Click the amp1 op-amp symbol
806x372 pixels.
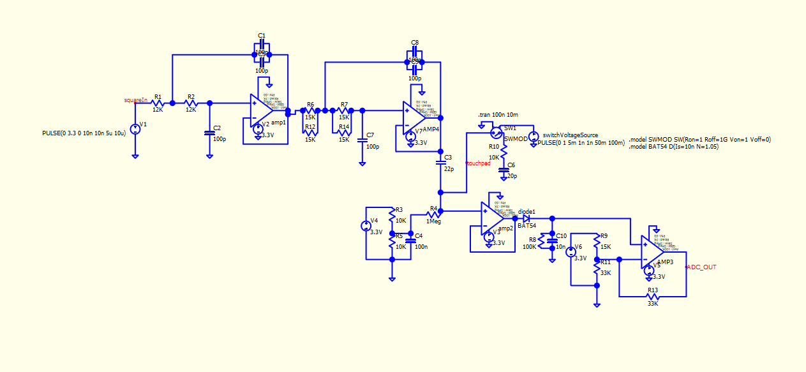262,111
